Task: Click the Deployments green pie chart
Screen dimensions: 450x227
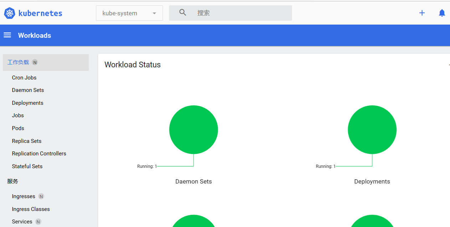Action: pos(372,130)
